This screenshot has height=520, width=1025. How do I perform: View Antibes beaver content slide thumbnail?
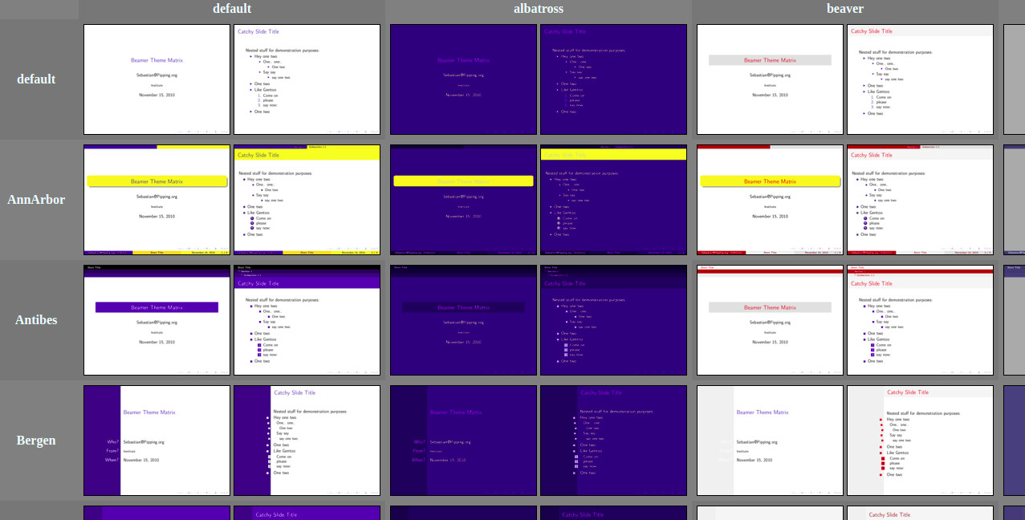[920, 320]
